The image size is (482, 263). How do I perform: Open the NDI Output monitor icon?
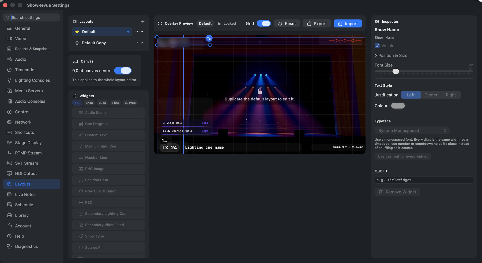9,173
